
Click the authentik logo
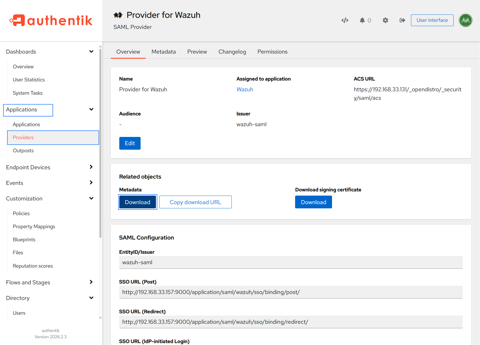[x=51, y=20]
